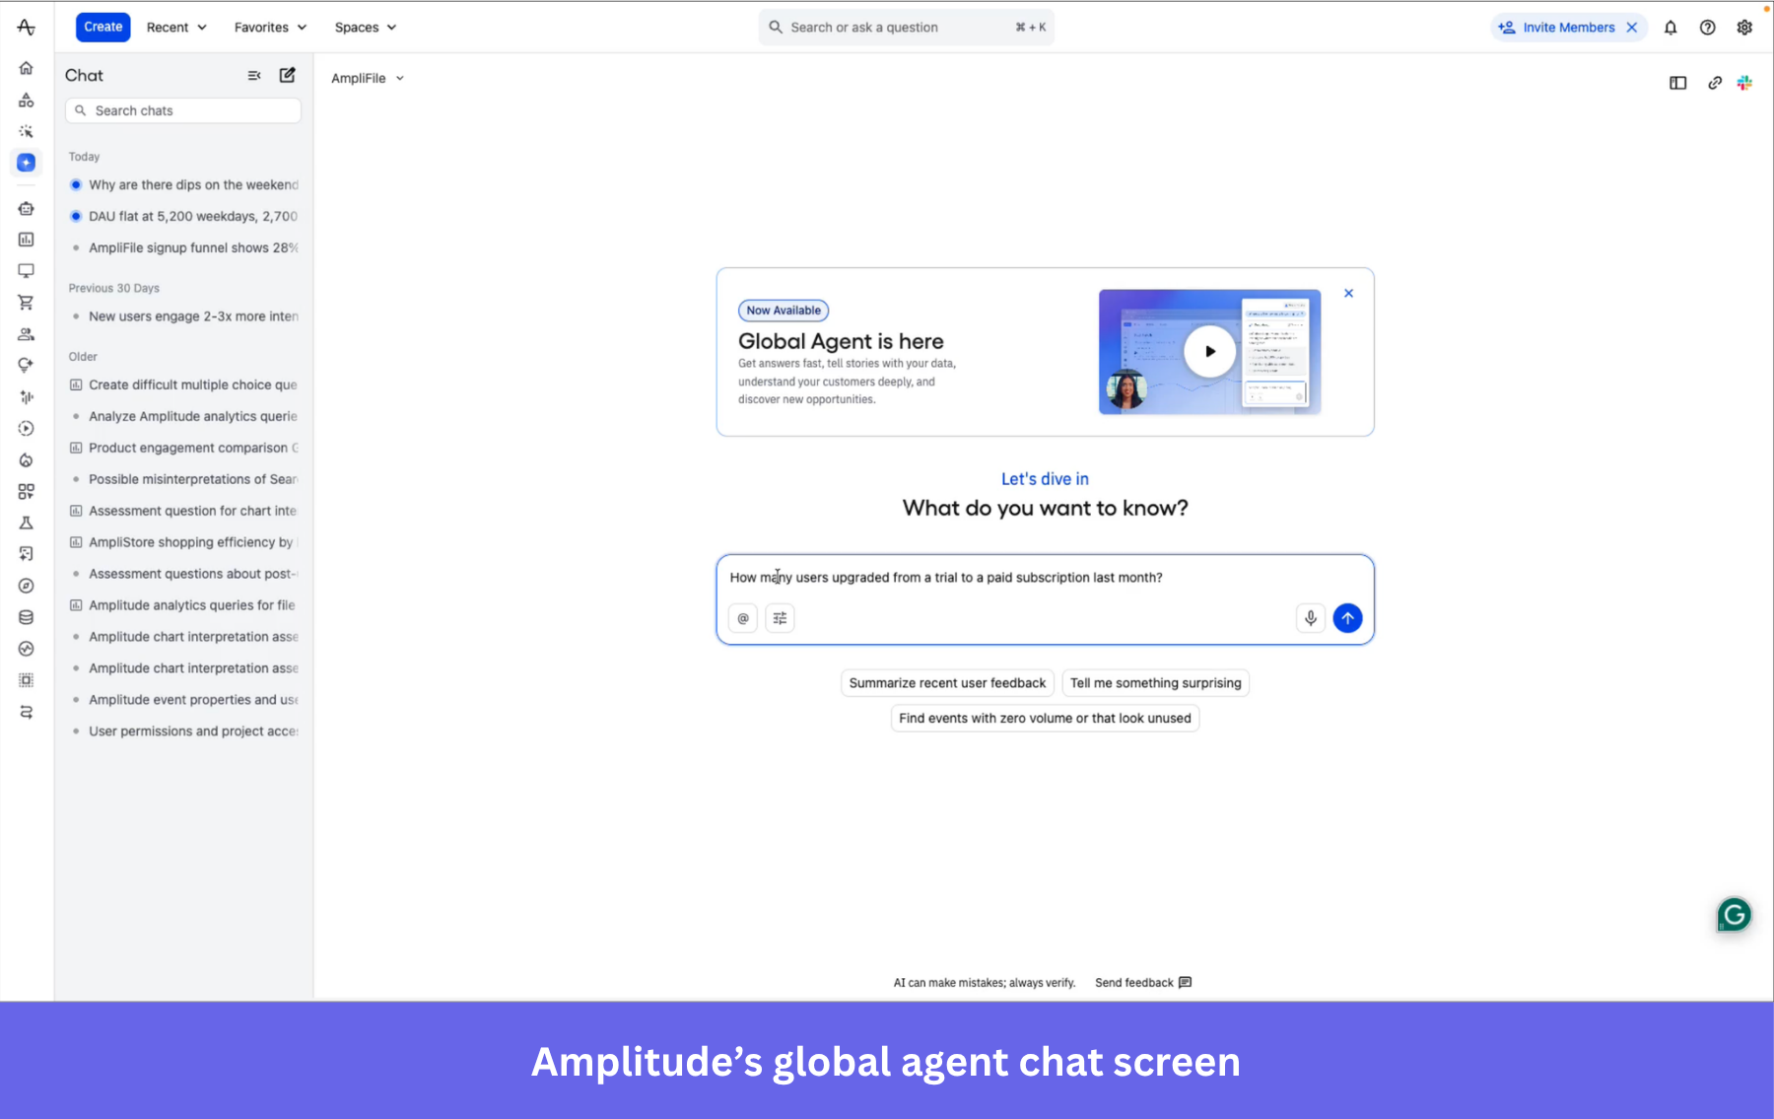Click the @ mention button
Image resolution: width=1774 pixels, height=1119 pixels.
click(x=743, y=618)
